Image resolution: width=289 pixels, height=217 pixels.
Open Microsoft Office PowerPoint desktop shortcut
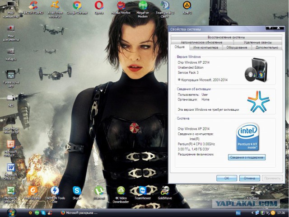pyautogui.click(x=11, y=149)
